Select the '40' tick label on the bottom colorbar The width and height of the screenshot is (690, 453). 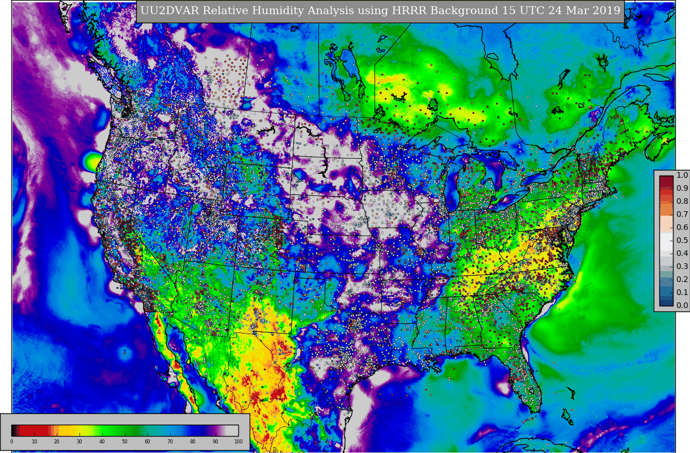point(102,442)
